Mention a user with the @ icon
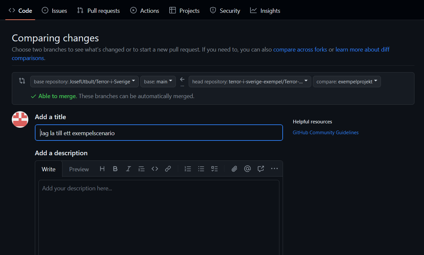Viewport: 424px width, 255px height. pos(247,169)
